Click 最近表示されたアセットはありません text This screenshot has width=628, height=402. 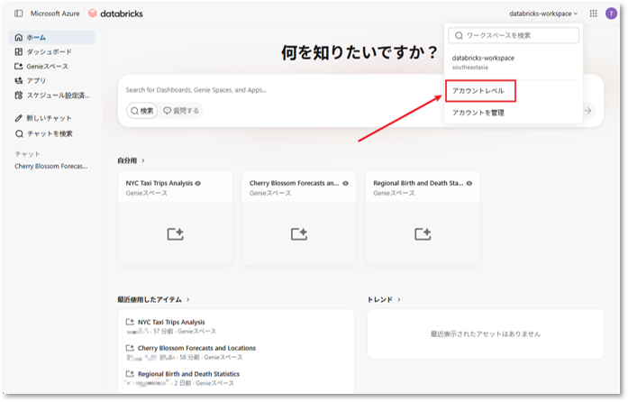[x=486, y=333]
